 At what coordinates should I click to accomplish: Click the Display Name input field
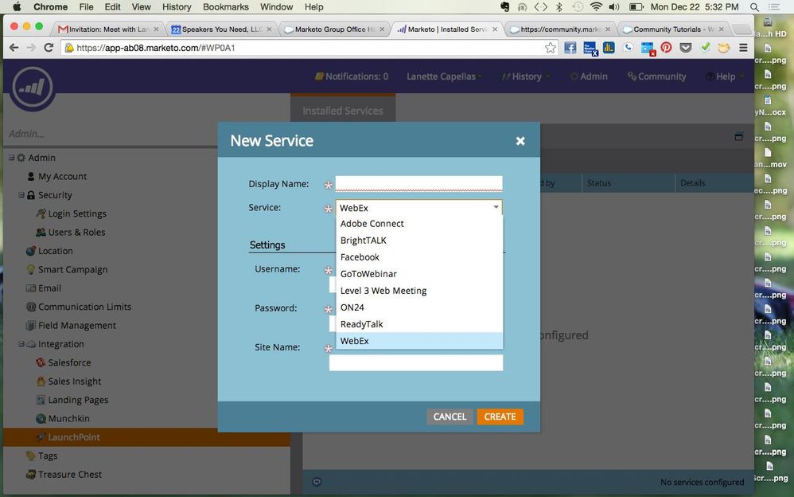coord(418,183)
